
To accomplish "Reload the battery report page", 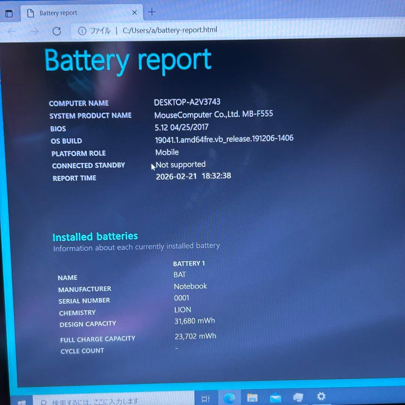I will pyautogui.click(x=57, y=31).
